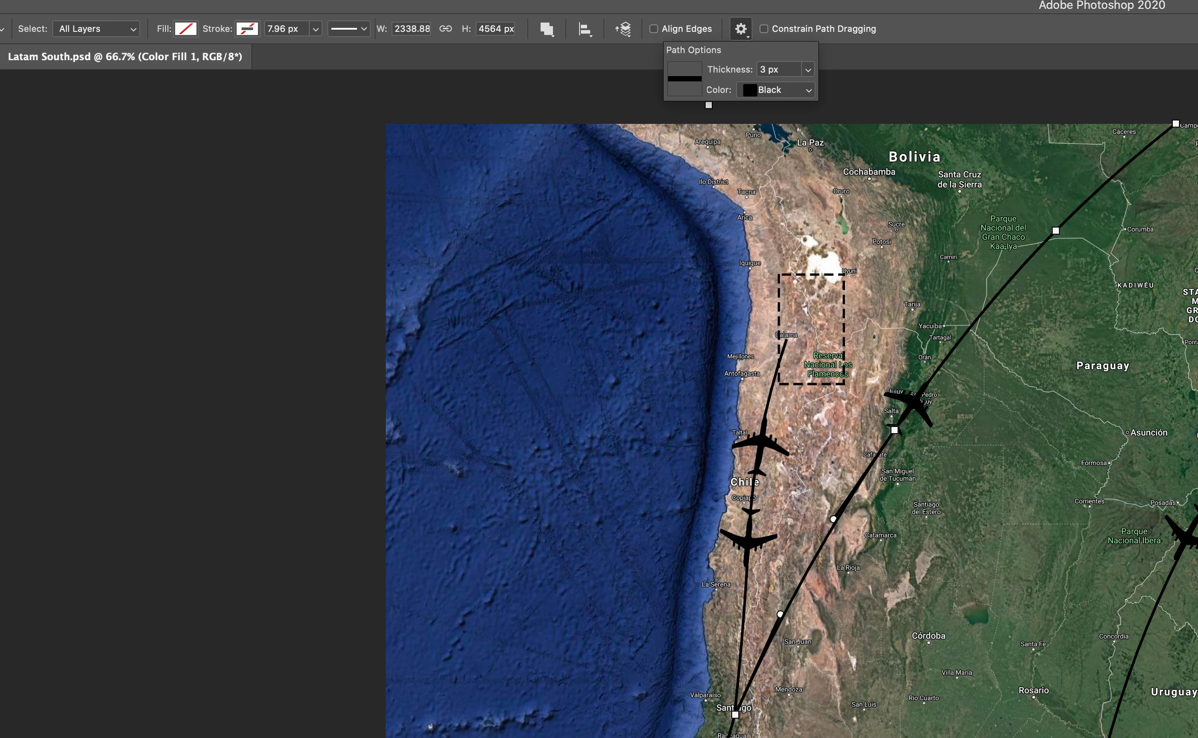Screen dimensions: 1198x738
Task: Click the Thickness value field
Action: [779, 69]
